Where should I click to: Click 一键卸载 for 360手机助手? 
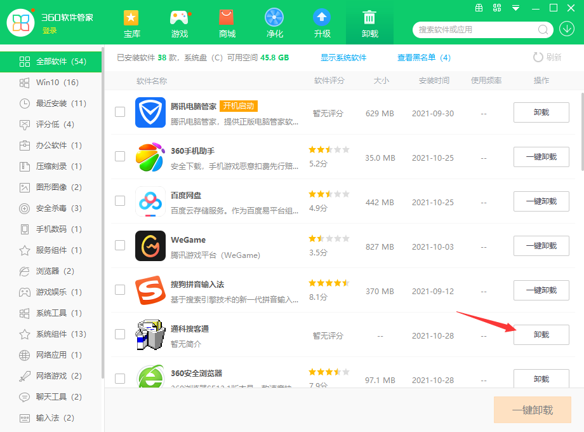coord(541,156)
